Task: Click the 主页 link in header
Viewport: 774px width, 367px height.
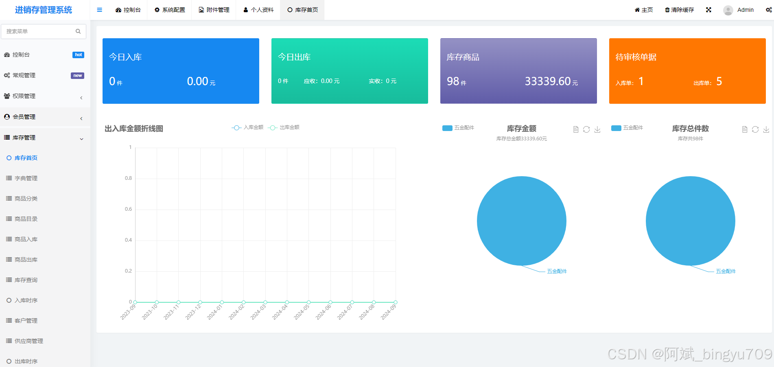Action: click(x=644, y=10)
